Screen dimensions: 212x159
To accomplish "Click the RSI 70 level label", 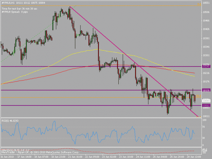I will click(x=204, y=127).
